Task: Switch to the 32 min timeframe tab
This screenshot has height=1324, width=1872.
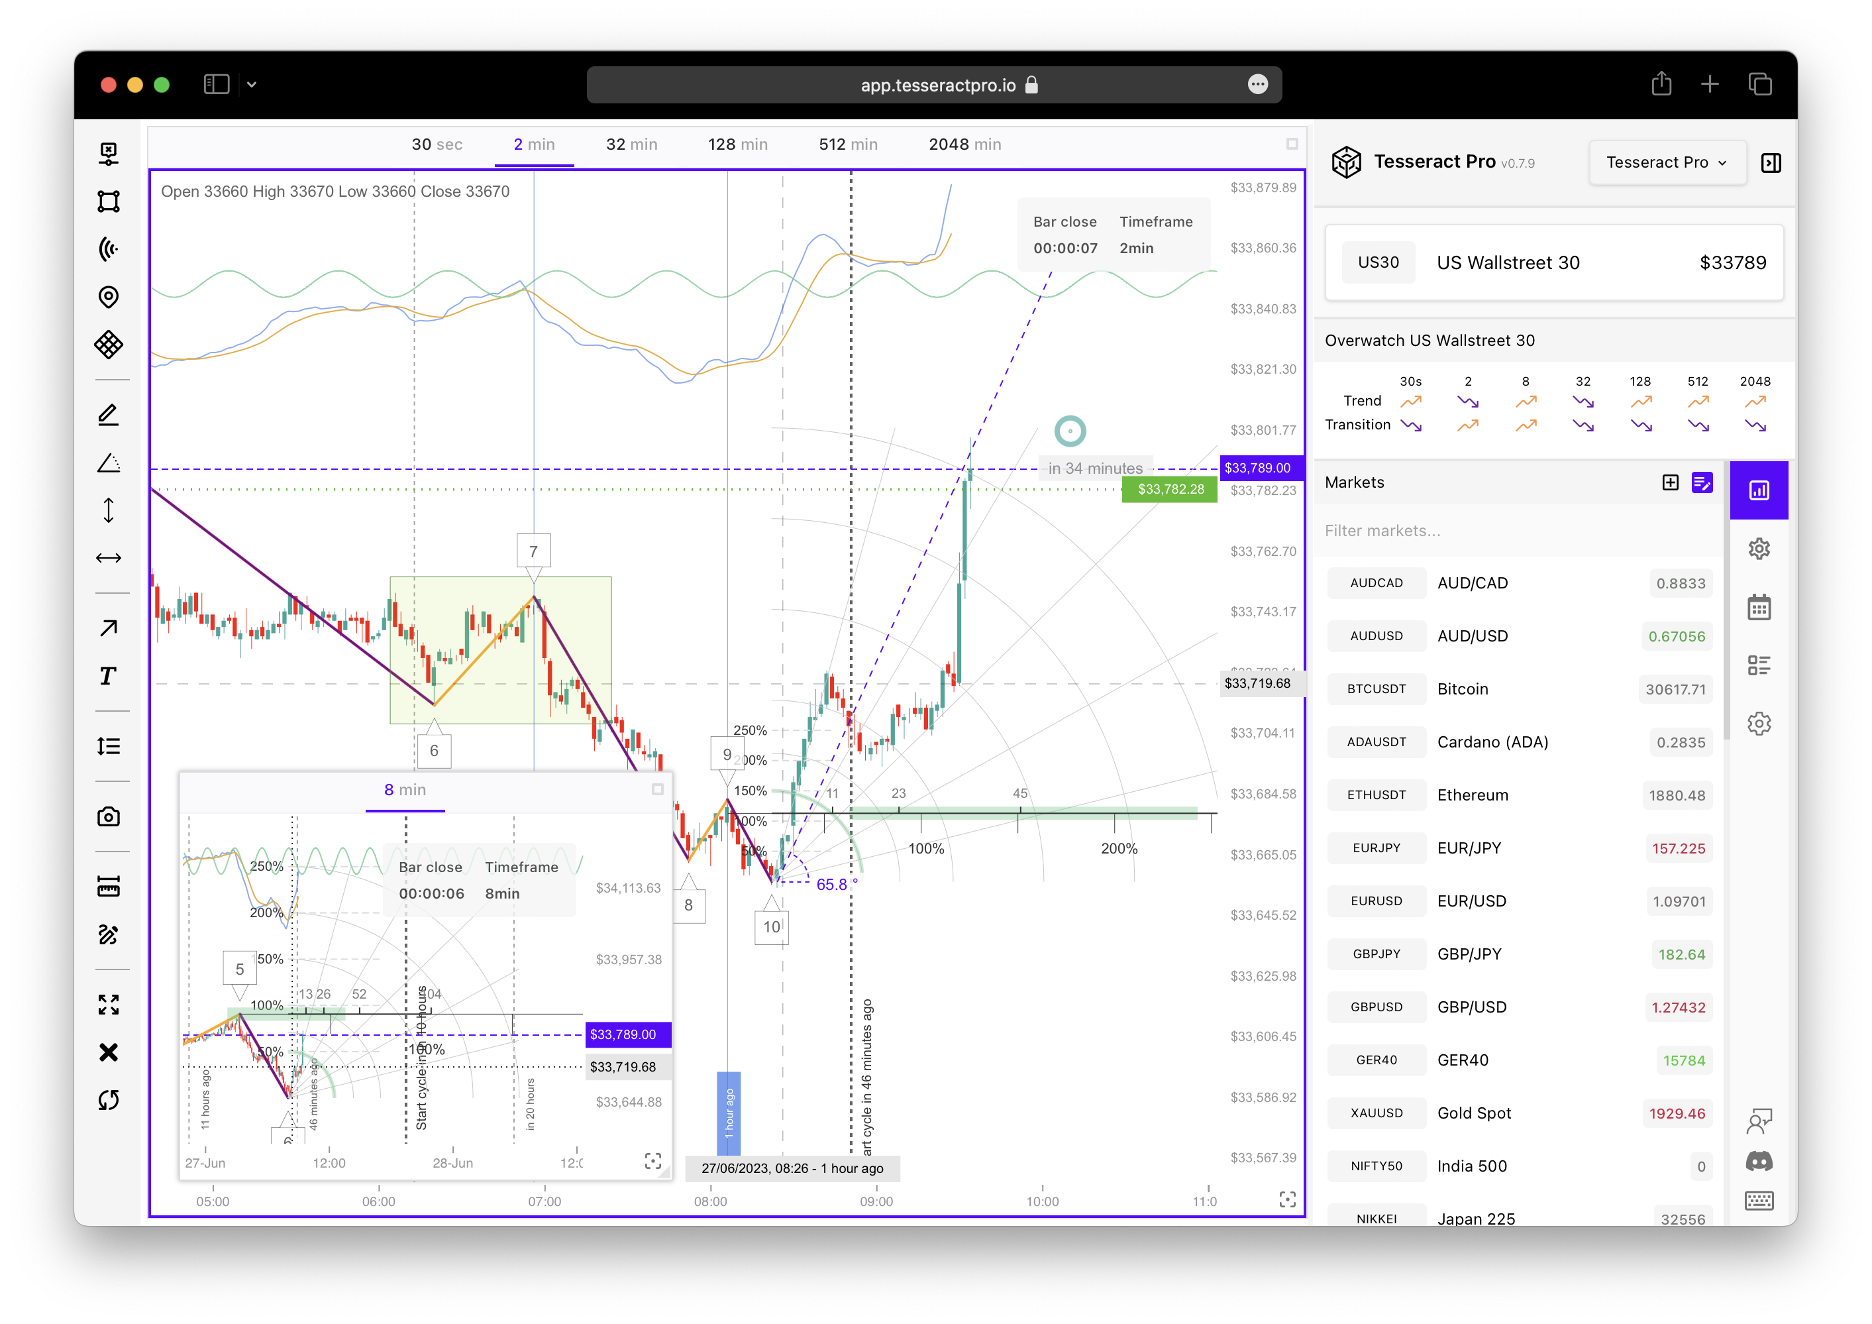Action: pos(632,144)
